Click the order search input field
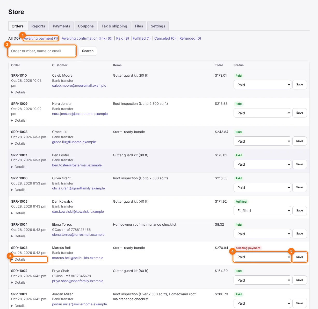The height and width of the screenshot is (309, 318). click(x=42, y=51)
